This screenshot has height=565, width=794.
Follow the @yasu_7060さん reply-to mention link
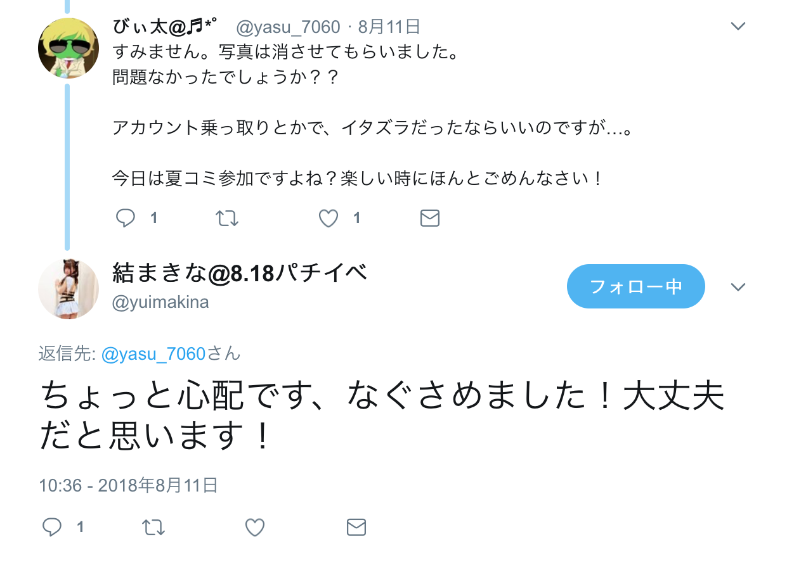coord(171,353)
